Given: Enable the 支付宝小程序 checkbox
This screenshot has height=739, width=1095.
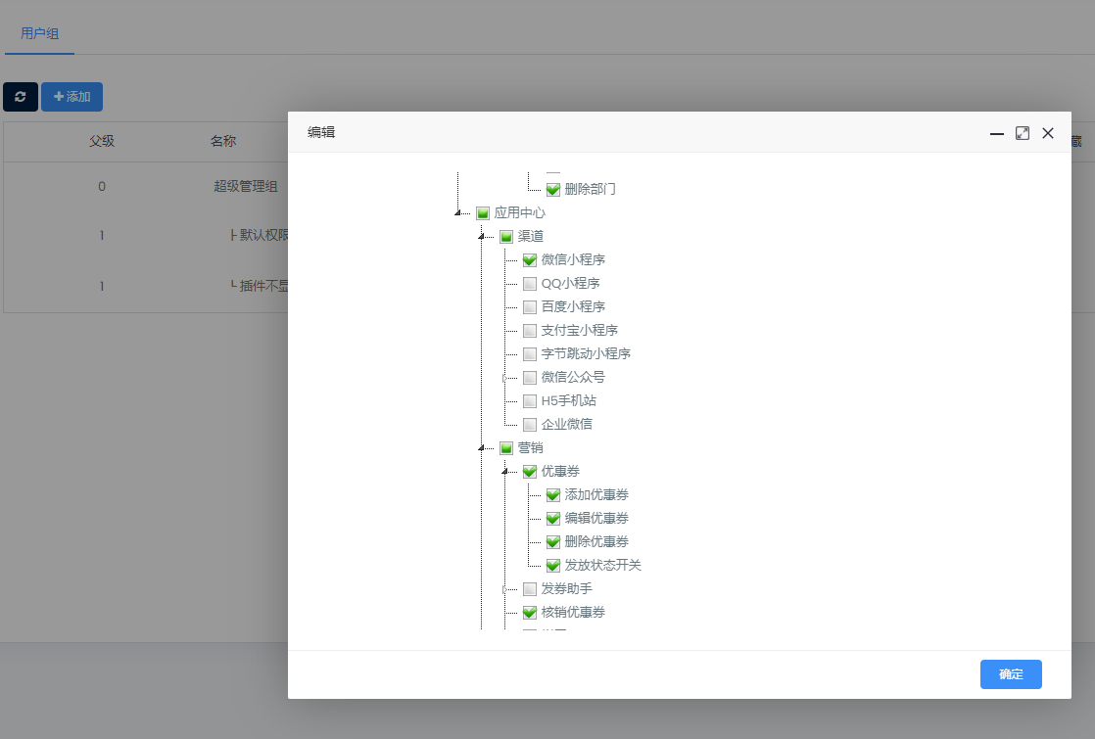Looking at the screenshot, I should click(x=530, y=331).
